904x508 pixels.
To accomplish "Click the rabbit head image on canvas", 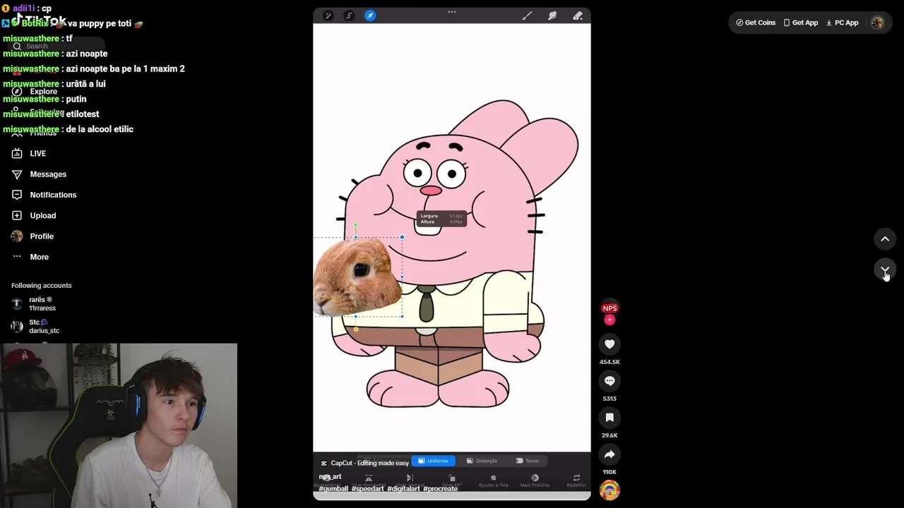I will pos(357,277).
